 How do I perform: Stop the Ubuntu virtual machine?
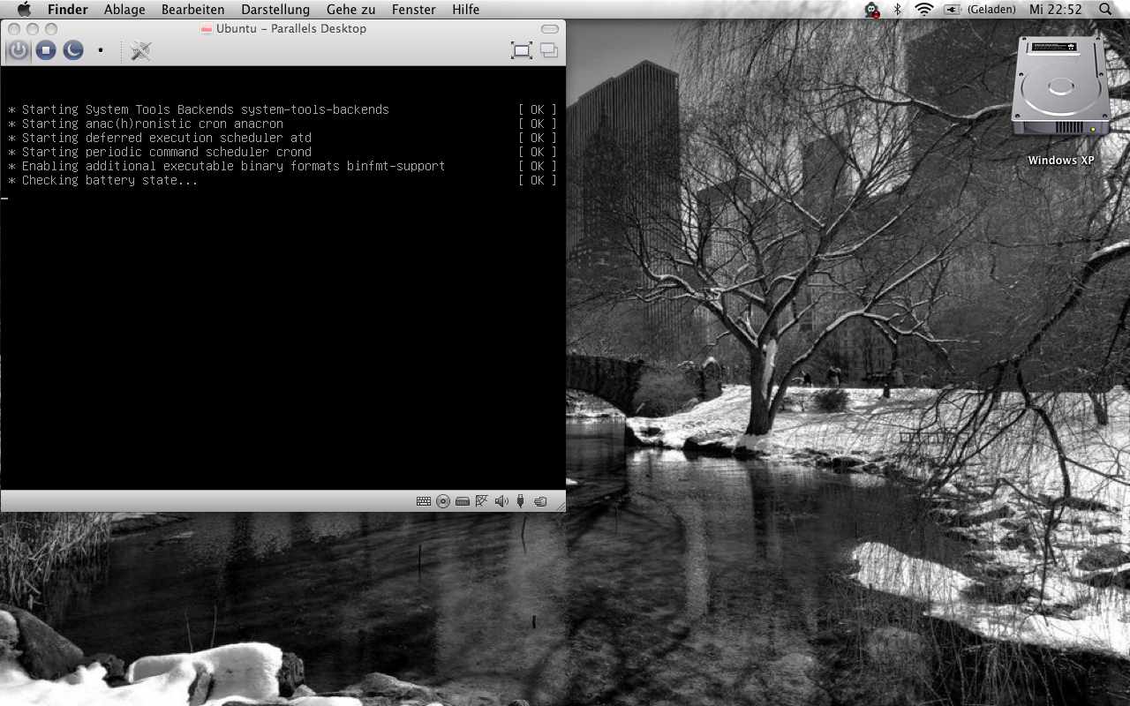46,50
